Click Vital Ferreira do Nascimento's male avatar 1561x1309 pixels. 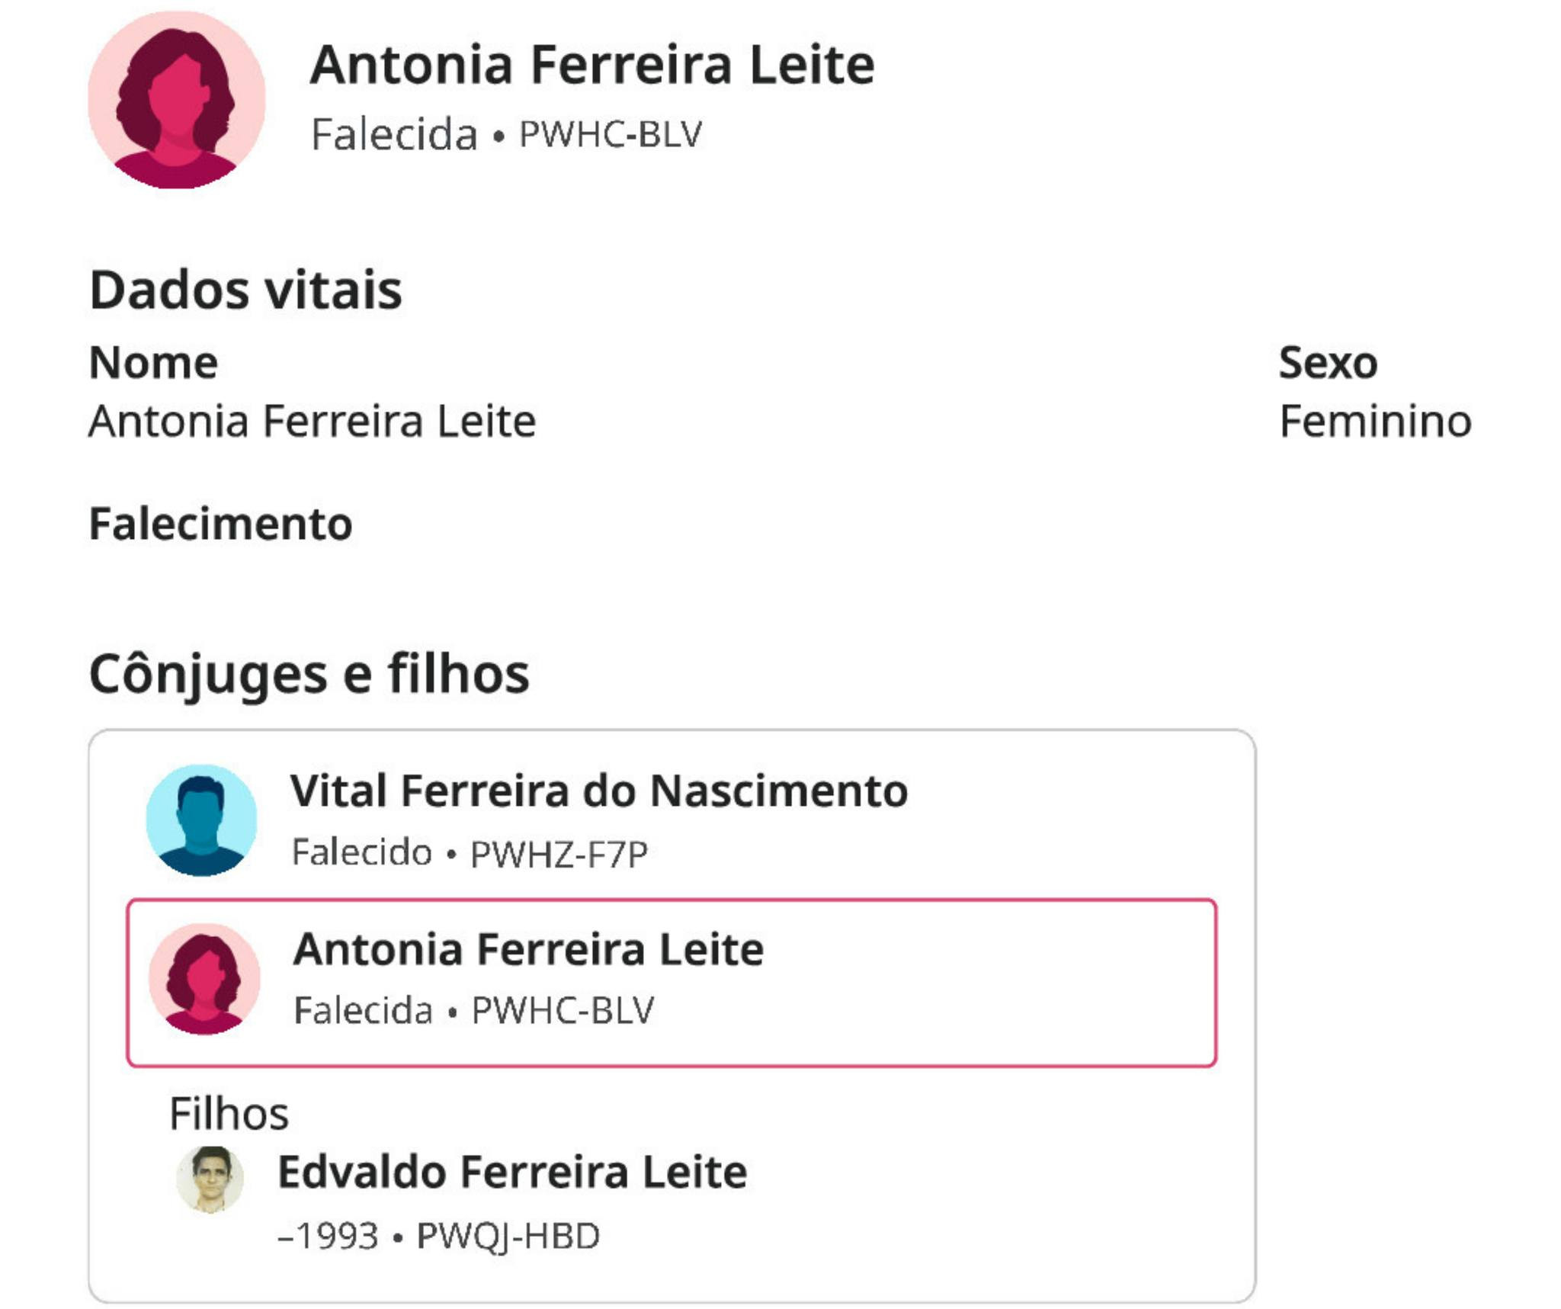click(201, 820)
